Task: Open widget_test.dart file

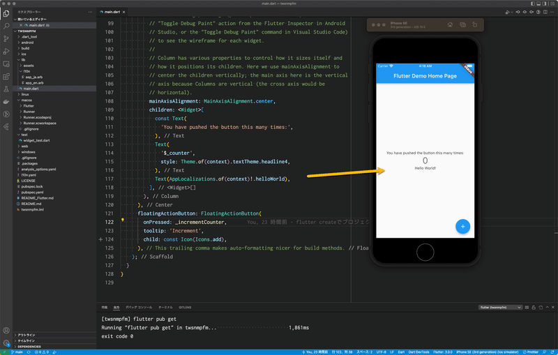Action: [x=54, y=140]
